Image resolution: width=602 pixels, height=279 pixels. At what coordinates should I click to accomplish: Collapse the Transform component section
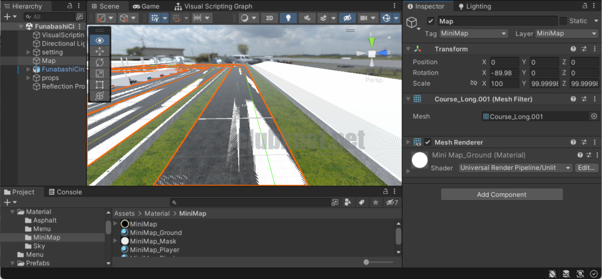pos(408,49)
